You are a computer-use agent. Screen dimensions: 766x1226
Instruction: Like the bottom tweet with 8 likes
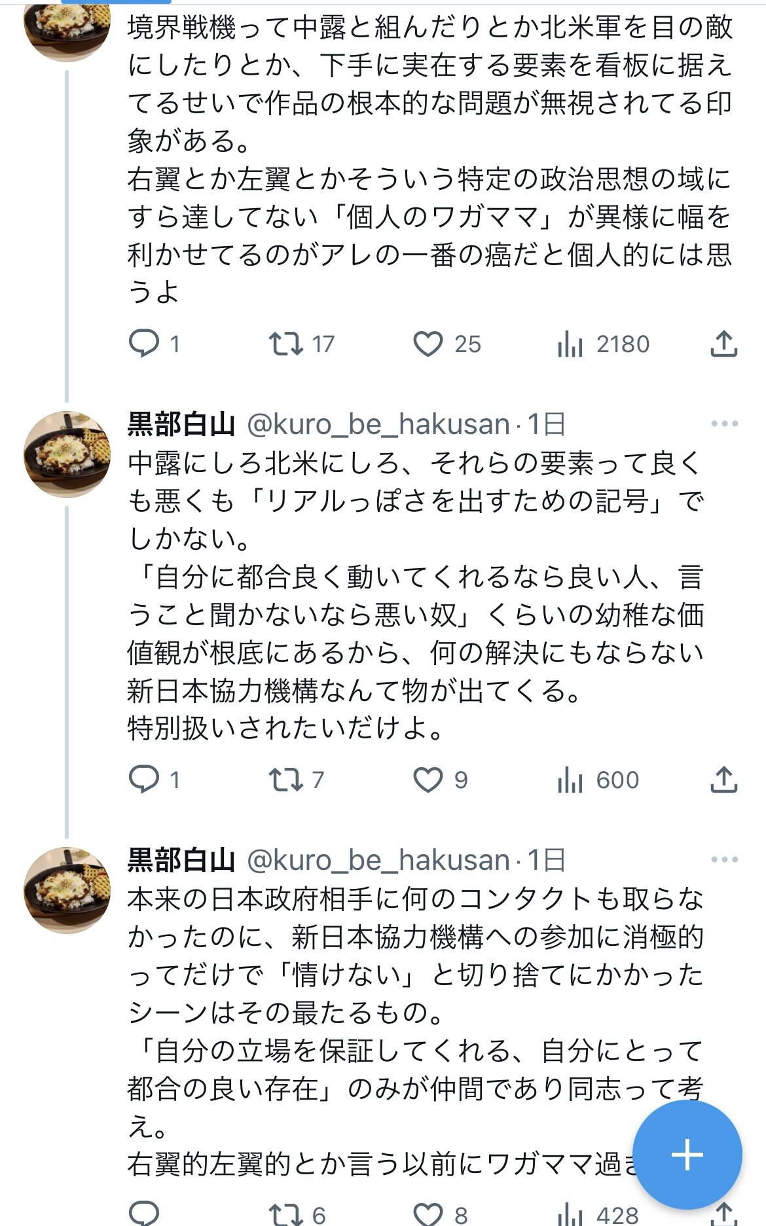pos(428,1214)
